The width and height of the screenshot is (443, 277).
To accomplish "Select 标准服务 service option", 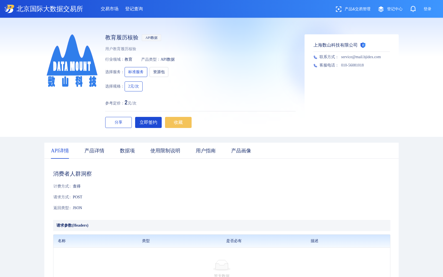I will [x=136, y=72].
